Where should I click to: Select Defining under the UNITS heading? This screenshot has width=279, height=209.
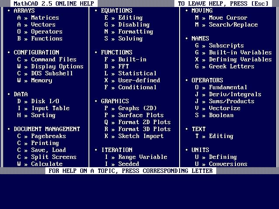(x=223, y=157)
